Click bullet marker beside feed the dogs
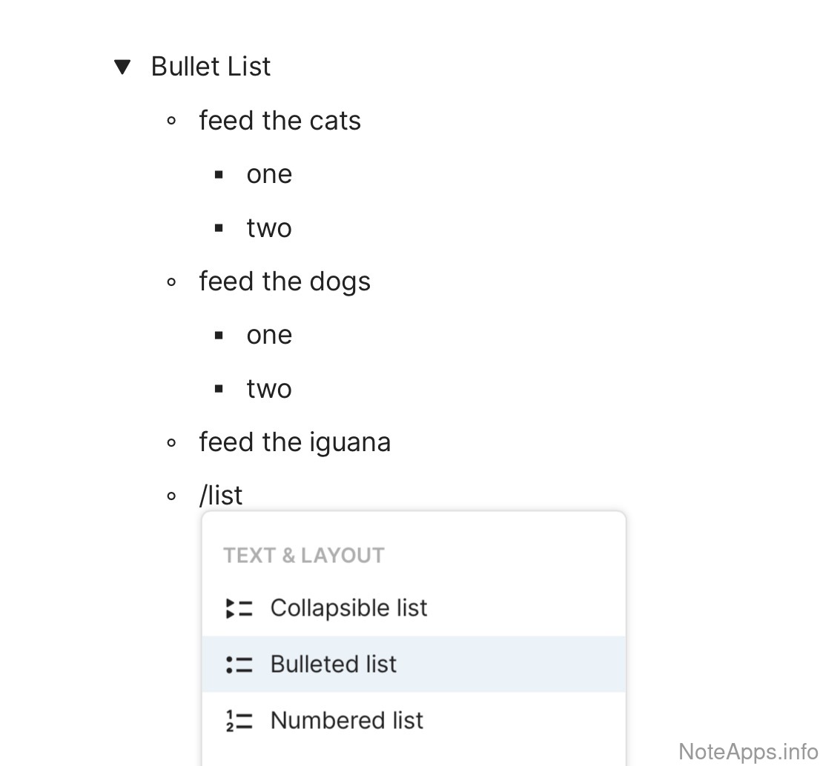This screenshot has width=820, height=766. [172, 282]
